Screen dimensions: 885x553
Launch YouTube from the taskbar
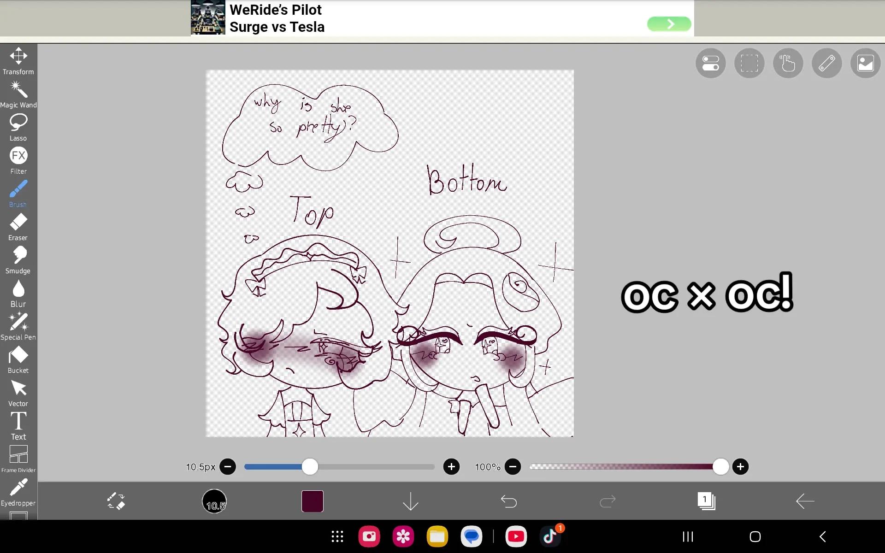(516, 536)
